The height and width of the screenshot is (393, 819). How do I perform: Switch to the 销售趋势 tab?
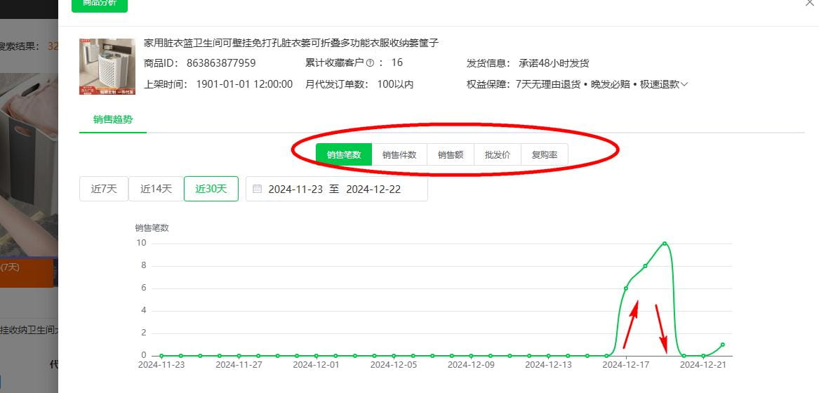(113, 119)
